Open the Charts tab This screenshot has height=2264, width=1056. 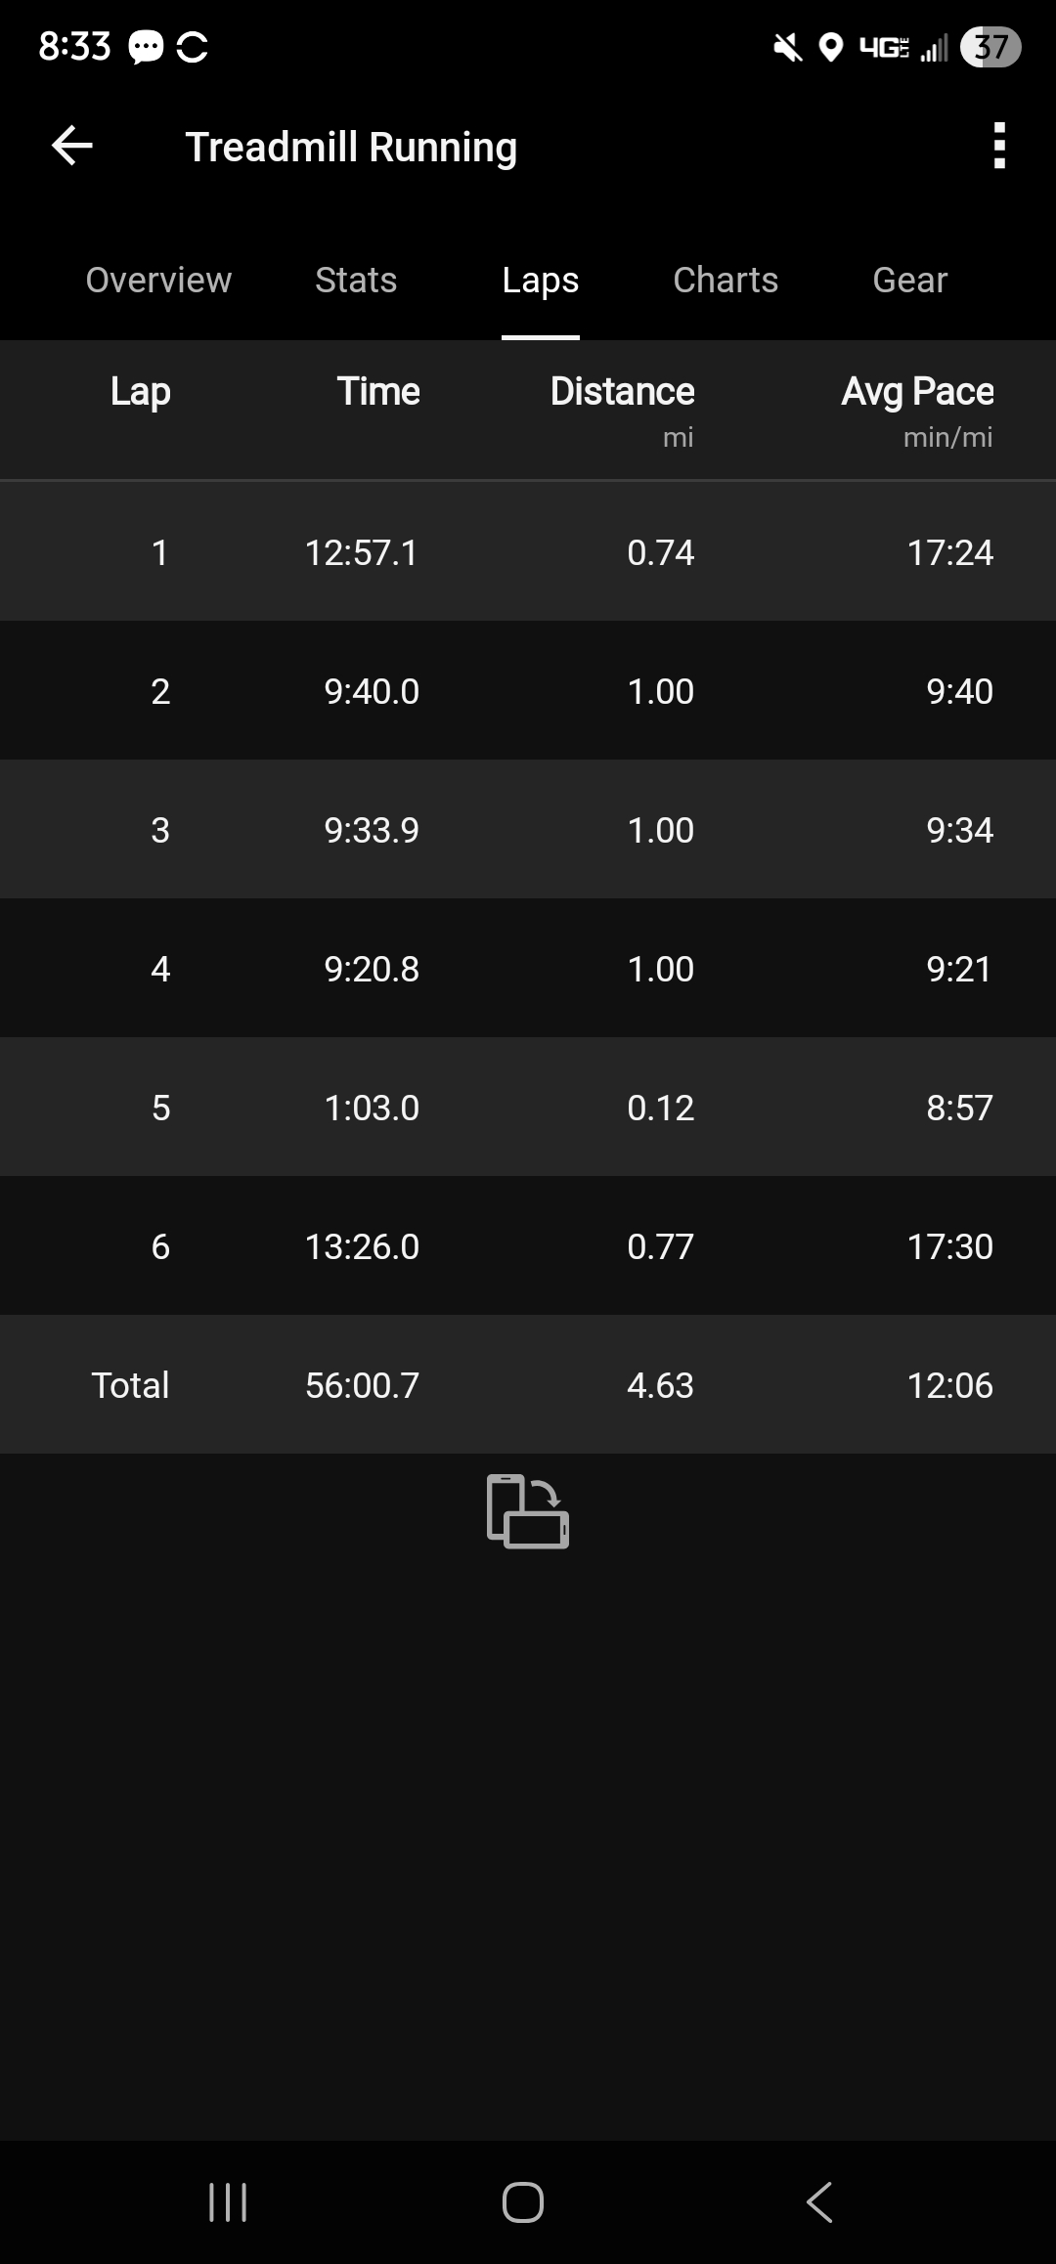coord(726,281)
